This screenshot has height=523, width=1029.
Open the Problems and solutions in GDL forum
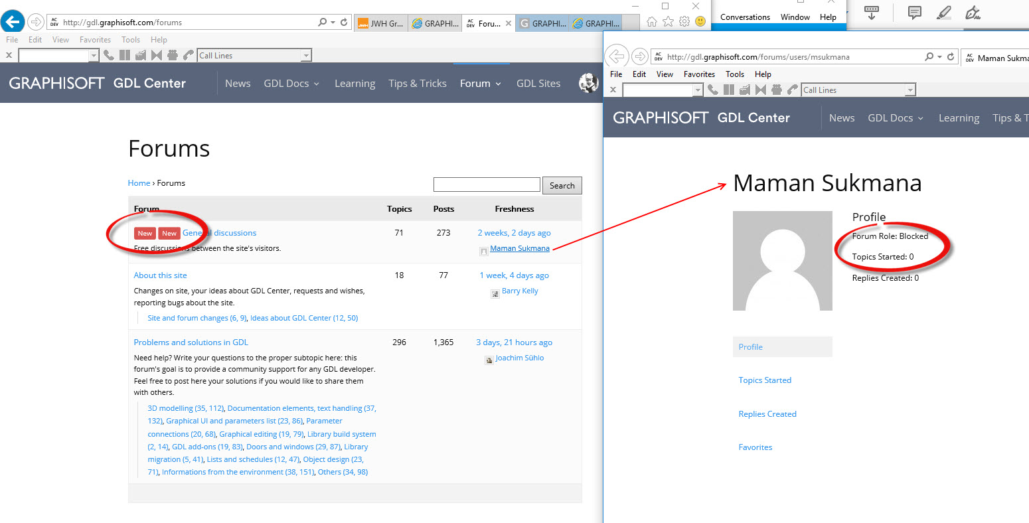[x=191, y=342]
